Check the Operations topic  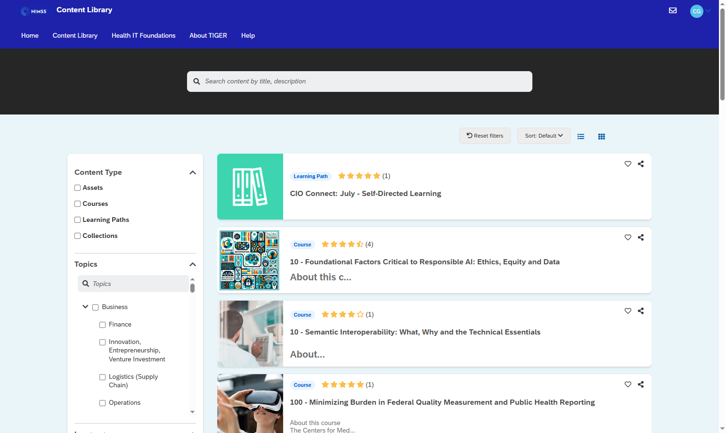pyautogui.click(x=102, y=403)
